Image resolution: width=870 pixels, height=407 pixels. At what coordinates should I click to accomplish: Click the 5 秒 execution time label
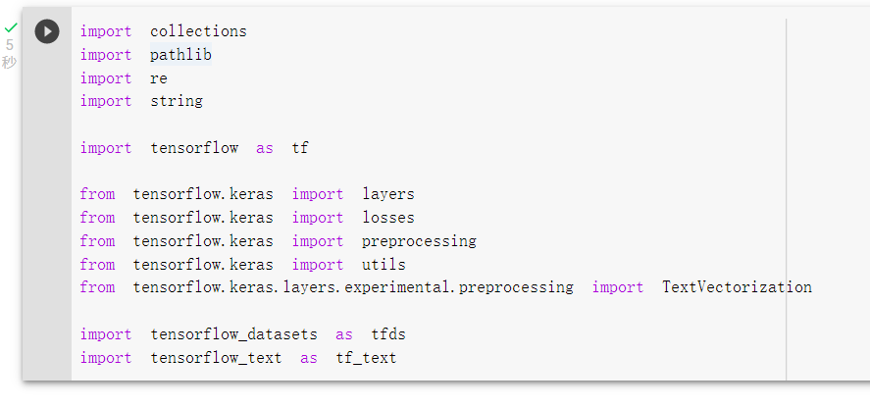click(9, 54)
